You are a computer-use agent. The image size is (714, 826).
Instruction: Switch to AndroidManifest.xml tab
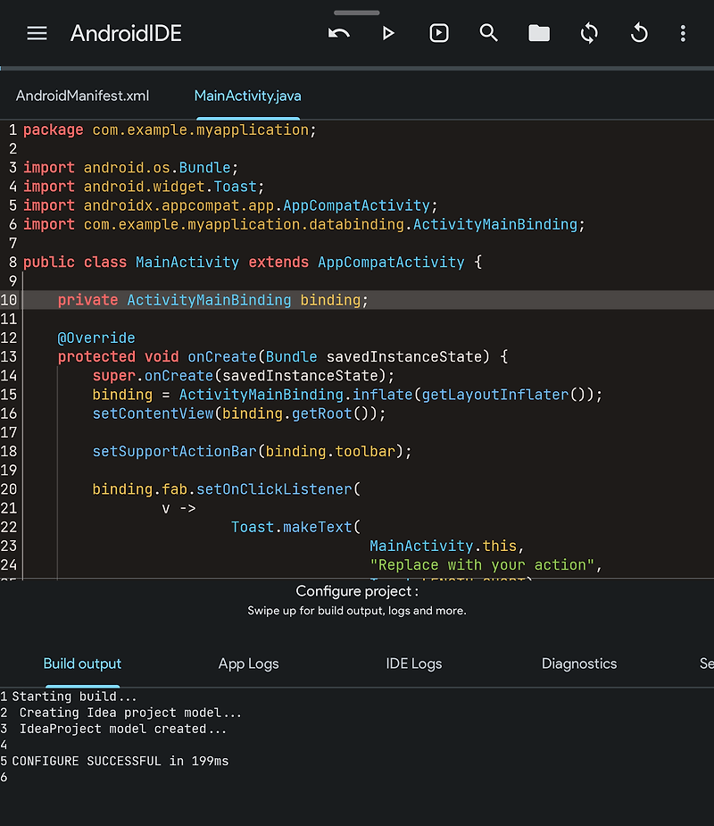point(83,96)
